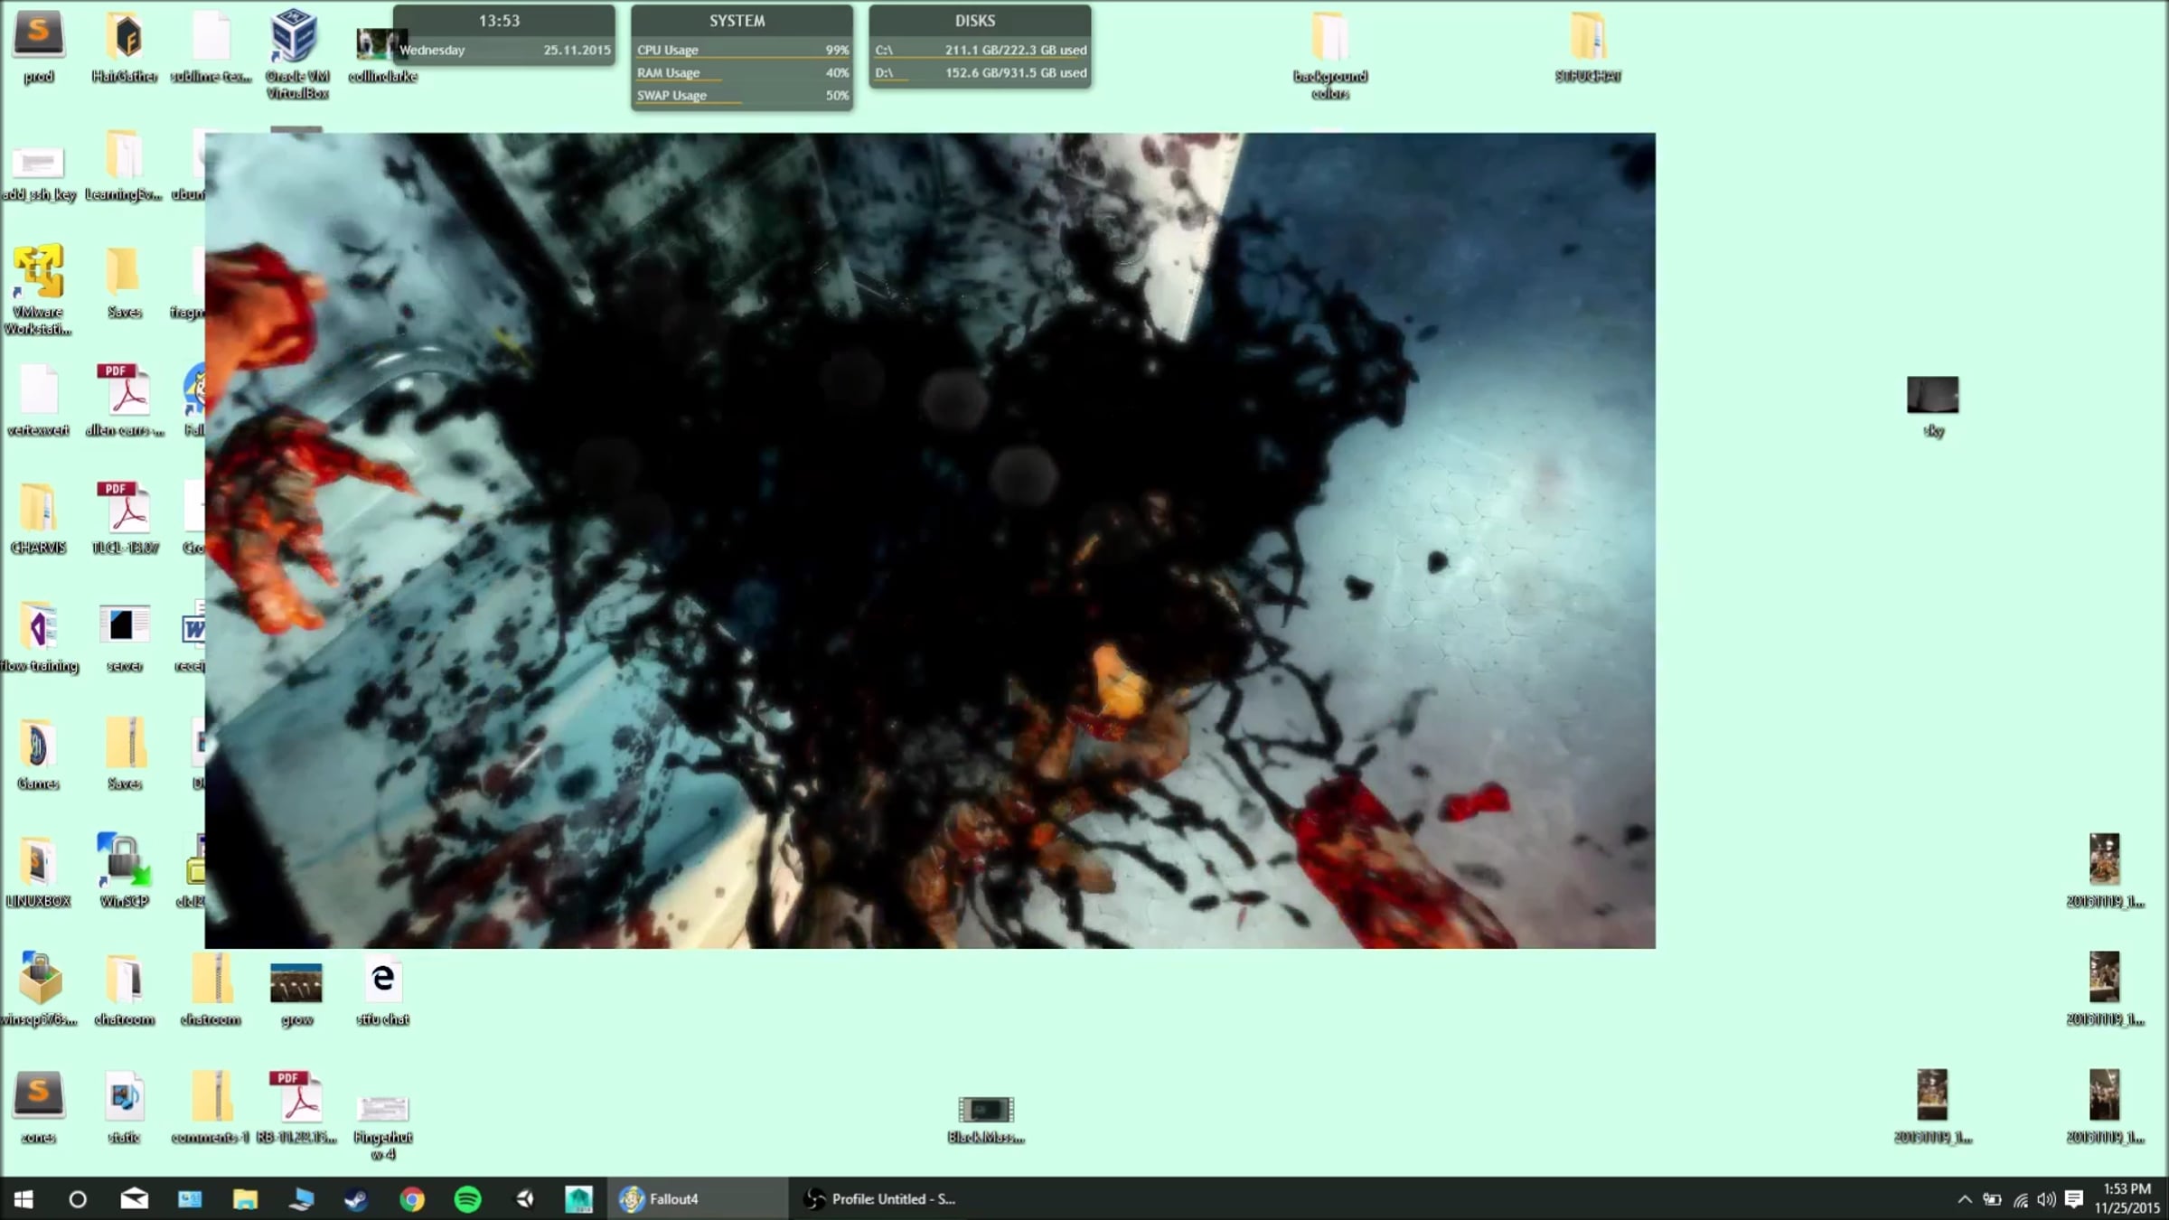Screen dimensions: 2169x1220
Task: Select the sky image thumbnail on desktop
Action: click(1932, 396)
